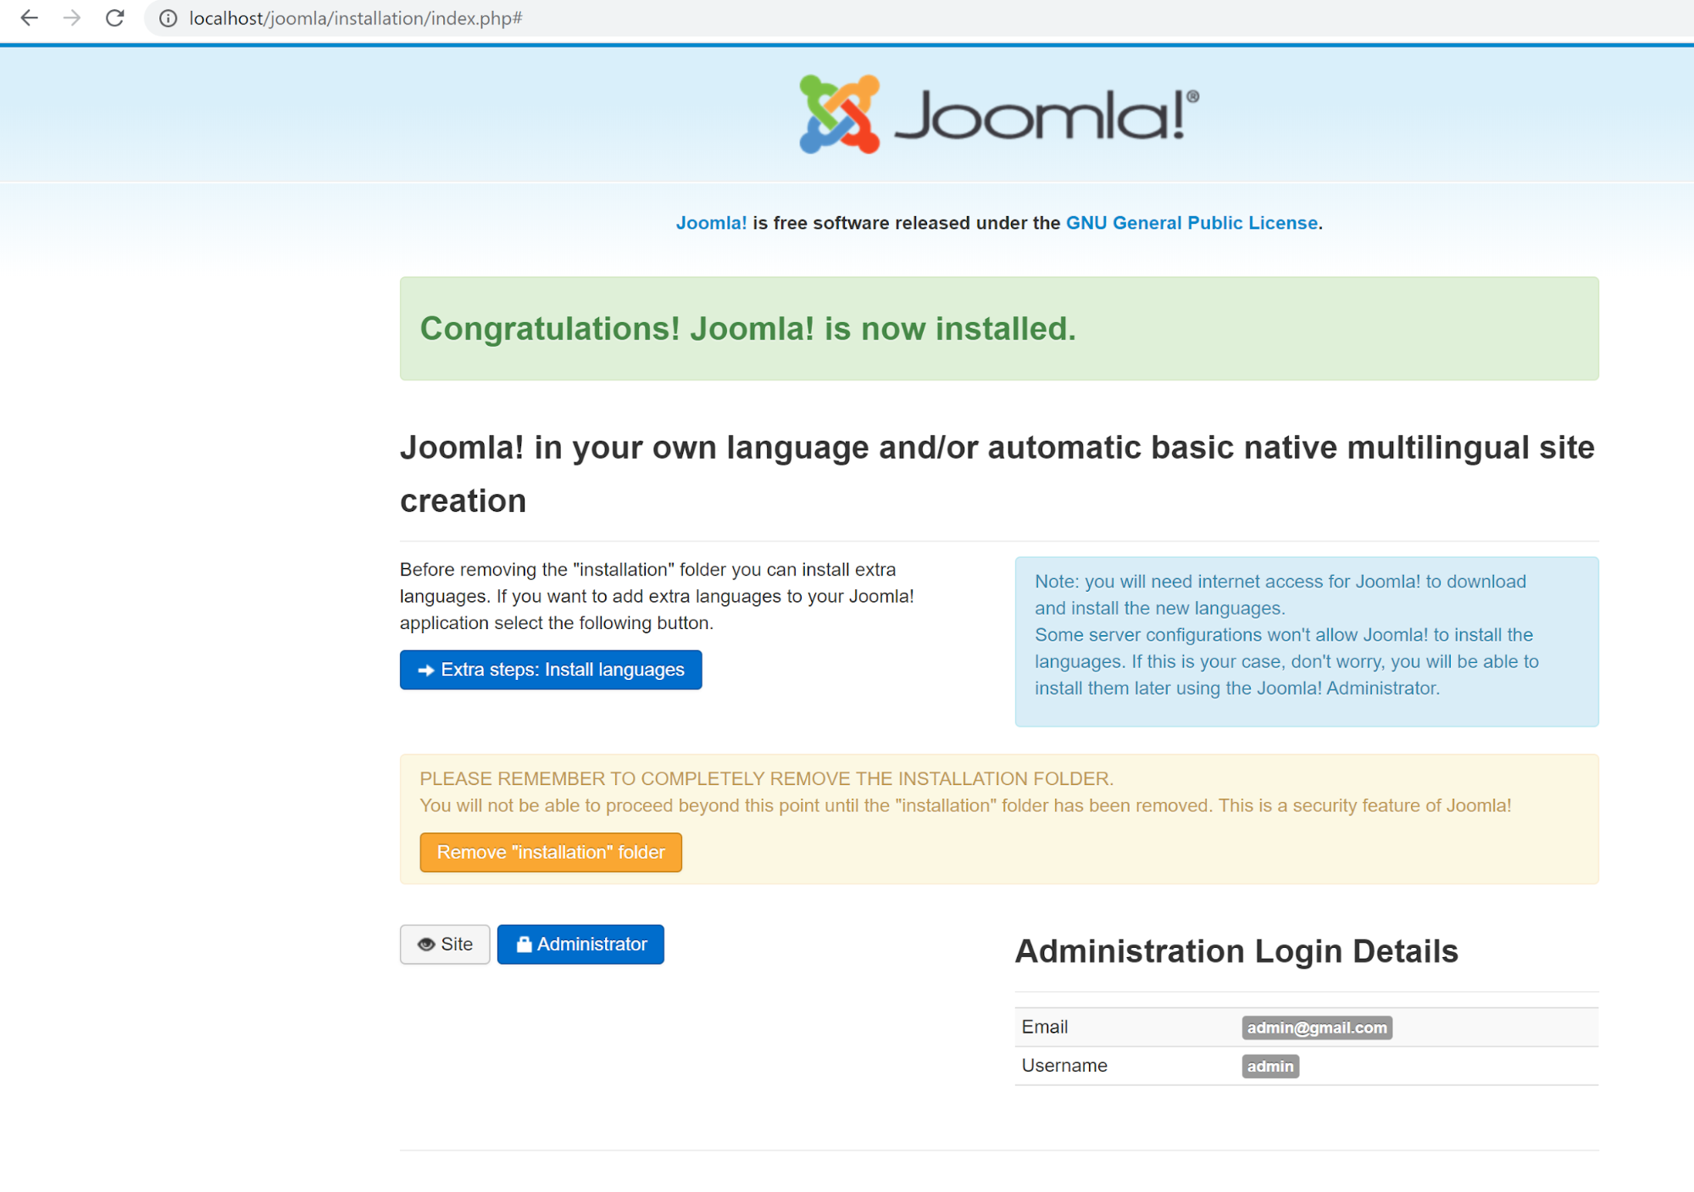Click the browser back arrow
This screenshot has height=1192, width=1694.
coord(29,18)
